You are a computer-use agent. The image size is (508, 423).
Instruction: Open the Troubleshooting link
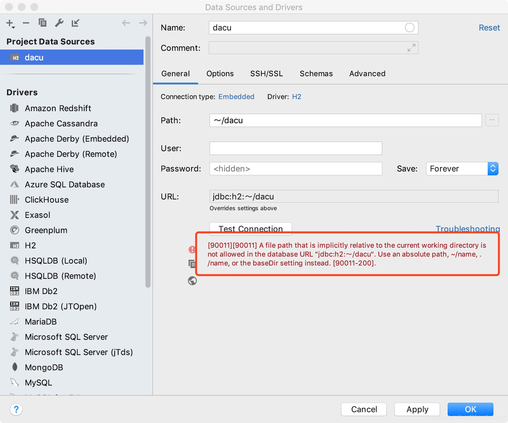468,229
